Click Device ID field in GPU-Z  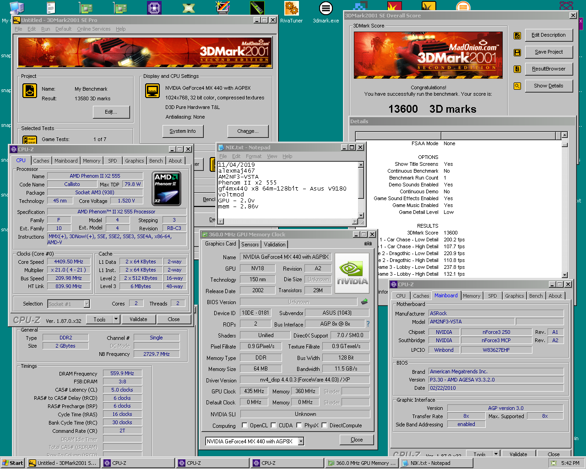pyautogui.click(x=255, y=313)
